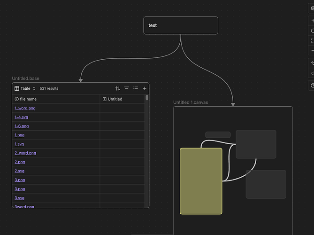Image resolution: width=314 pixels, height=235 pixels.
Task: Click the base table vertical scrollbar
Action: (x=147, y=98)
